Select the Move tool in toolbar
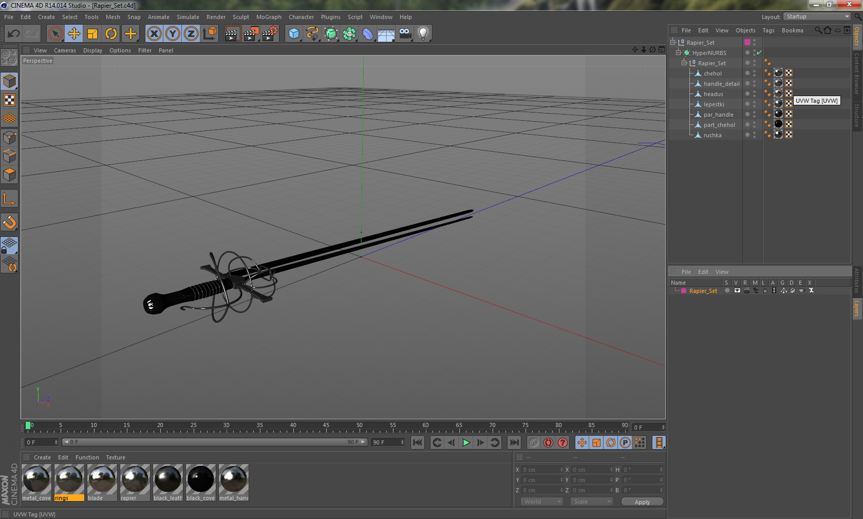Image resolution: width=863 pixels, height=519 pixels. [x=74, y=34]
